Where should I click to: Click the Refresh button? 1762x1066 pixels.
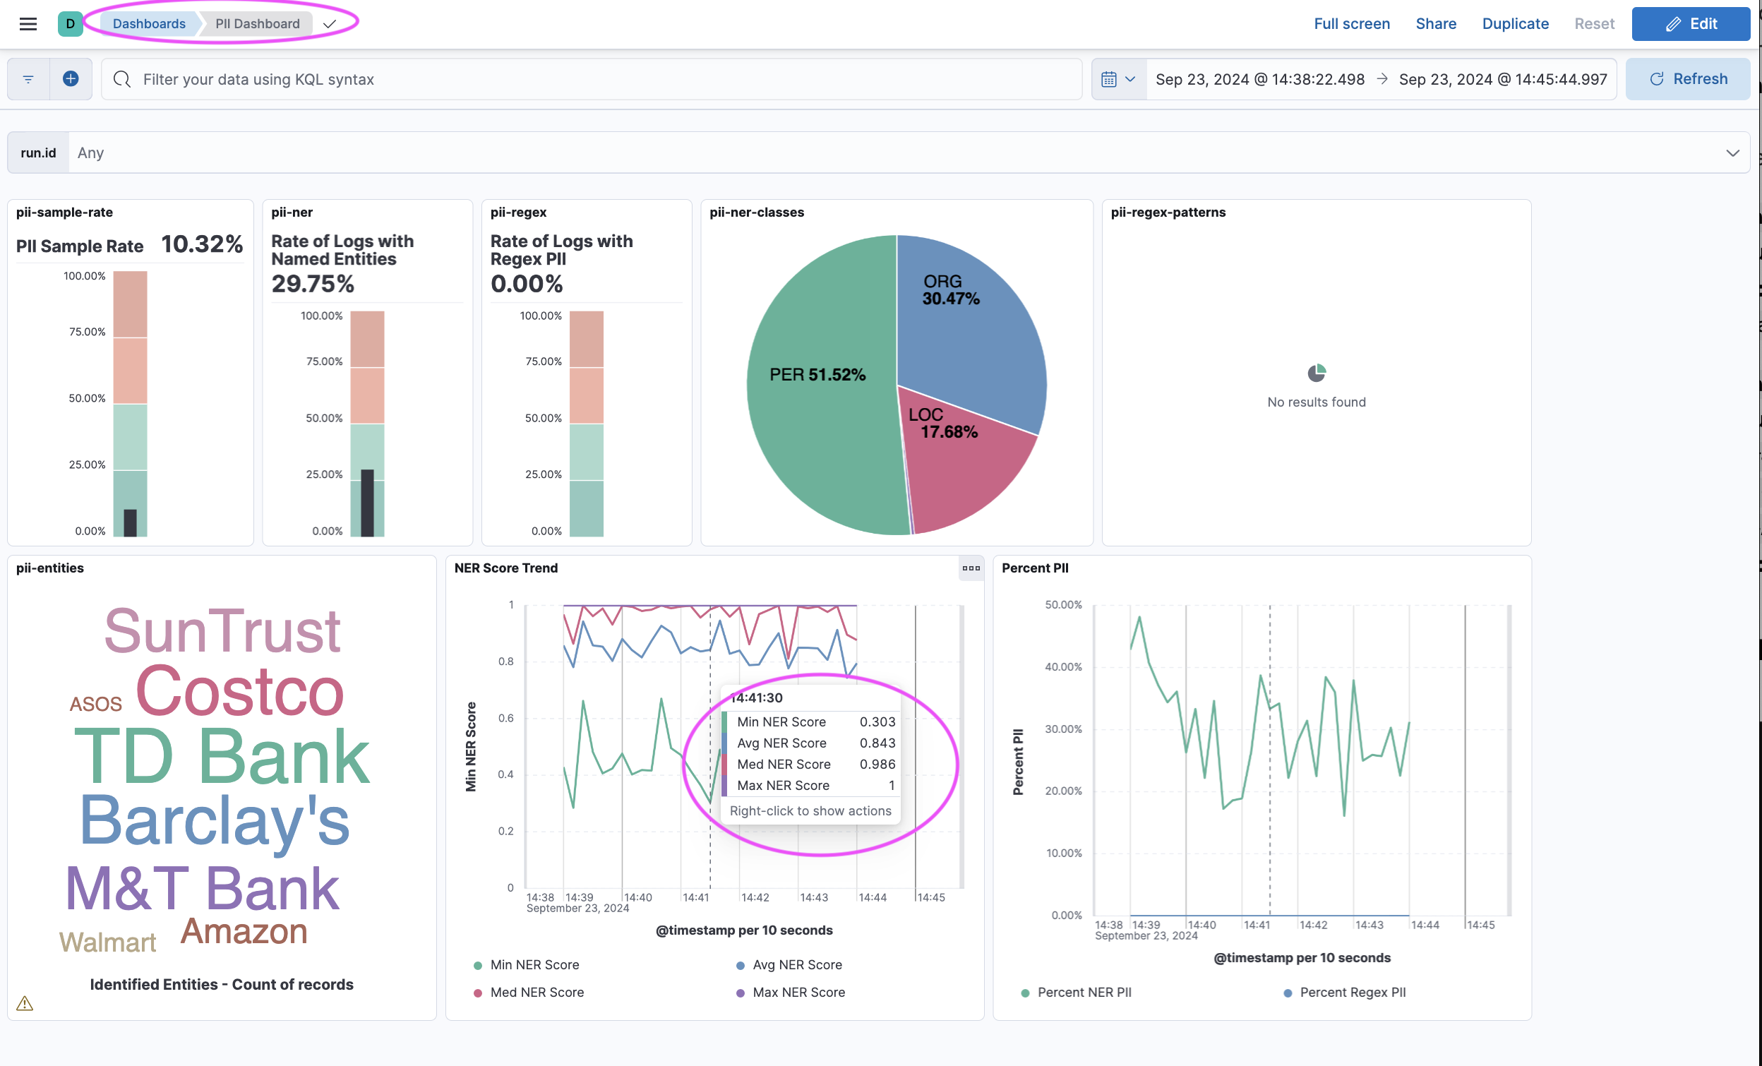pyautogui.click(x=1688, y=79)
